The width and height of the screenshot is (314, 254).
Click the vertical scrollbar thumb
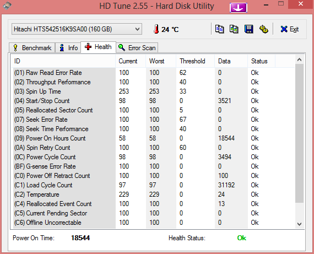[x=299, y=133]
